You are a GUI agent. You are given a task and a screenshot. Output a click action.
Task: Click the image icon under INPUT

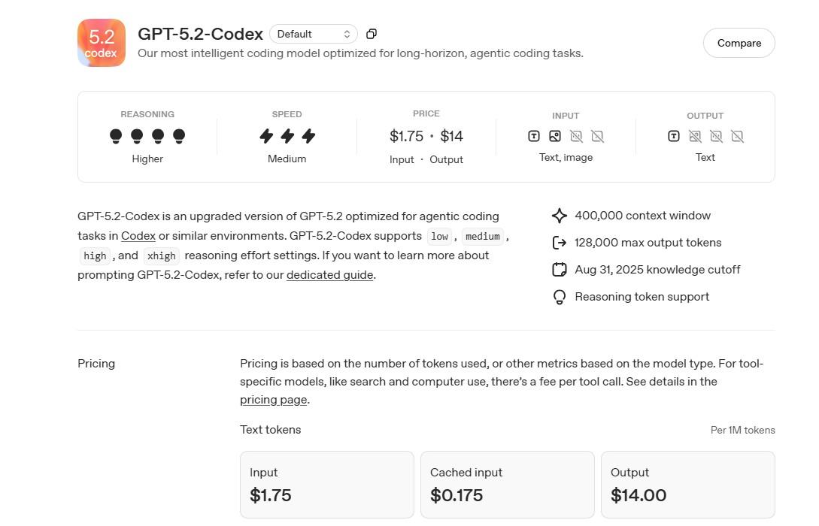point(555,136)
